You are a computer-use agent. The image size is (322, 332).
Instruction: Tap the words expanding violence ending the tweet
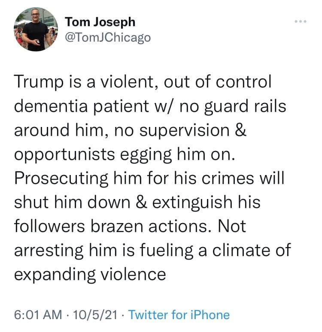[90, 275]
